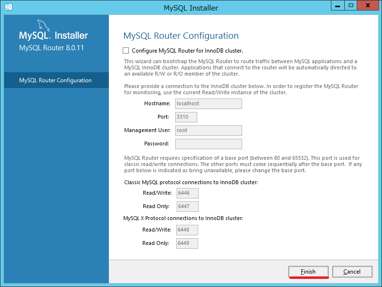
Task: Maximize the MySQL Installer window
Action: pyautogui.click(x=351, y=5)
